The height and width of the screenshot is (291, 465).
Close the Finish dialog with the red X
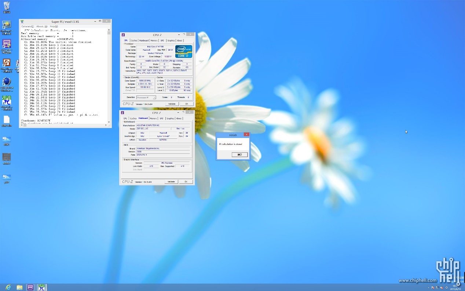click(246, 135)
